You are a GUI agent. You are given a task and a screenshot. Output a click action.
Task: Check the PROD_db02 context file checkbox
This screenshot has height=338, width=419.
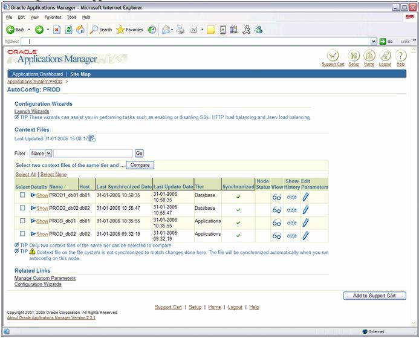(22, 234)
